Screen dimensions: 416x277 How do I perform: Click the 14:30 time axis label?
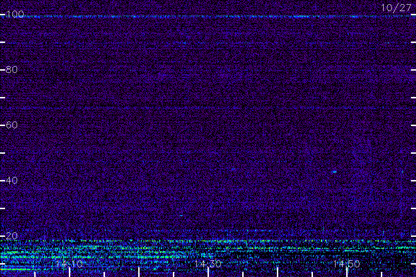click(x=208, y=264)
